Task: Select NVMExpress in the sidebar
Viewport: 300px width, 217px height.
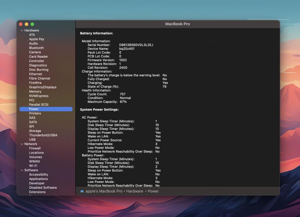Action: (x=39, y=96)
